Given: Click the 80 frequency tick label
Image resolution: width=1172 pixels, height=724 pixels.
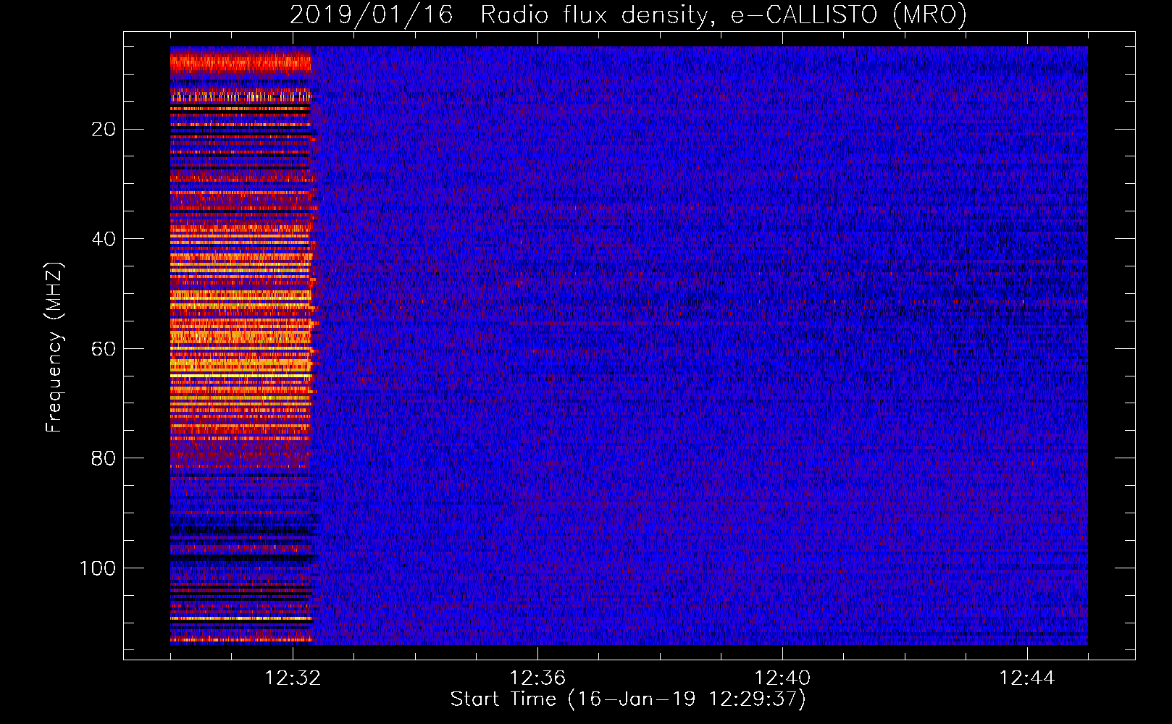Looking at the screenshot, I should coord(104,458).
